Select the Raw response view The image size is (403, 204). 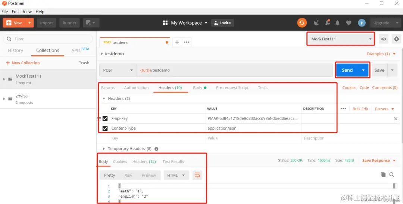[x=128, y=175]
